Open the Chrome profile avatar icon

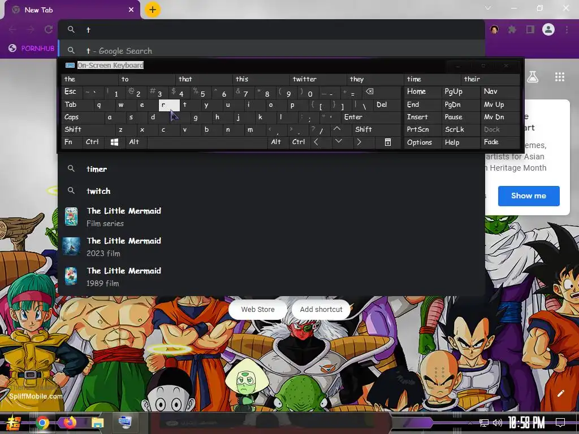pyautogui.click(x=548, y=29)
